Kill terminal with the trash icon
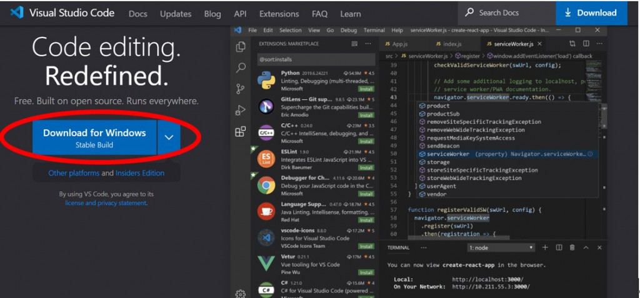The image size is (640, 298). pyautogui.click(x=572, y=247)
